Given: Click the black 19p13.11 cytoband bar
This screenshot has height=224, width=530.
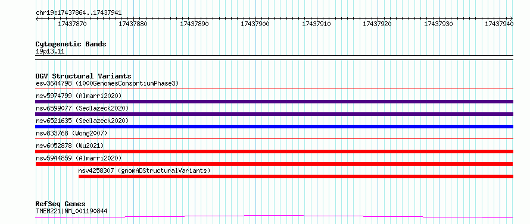Looking at the screenshot, I should [x=274, y=58].
